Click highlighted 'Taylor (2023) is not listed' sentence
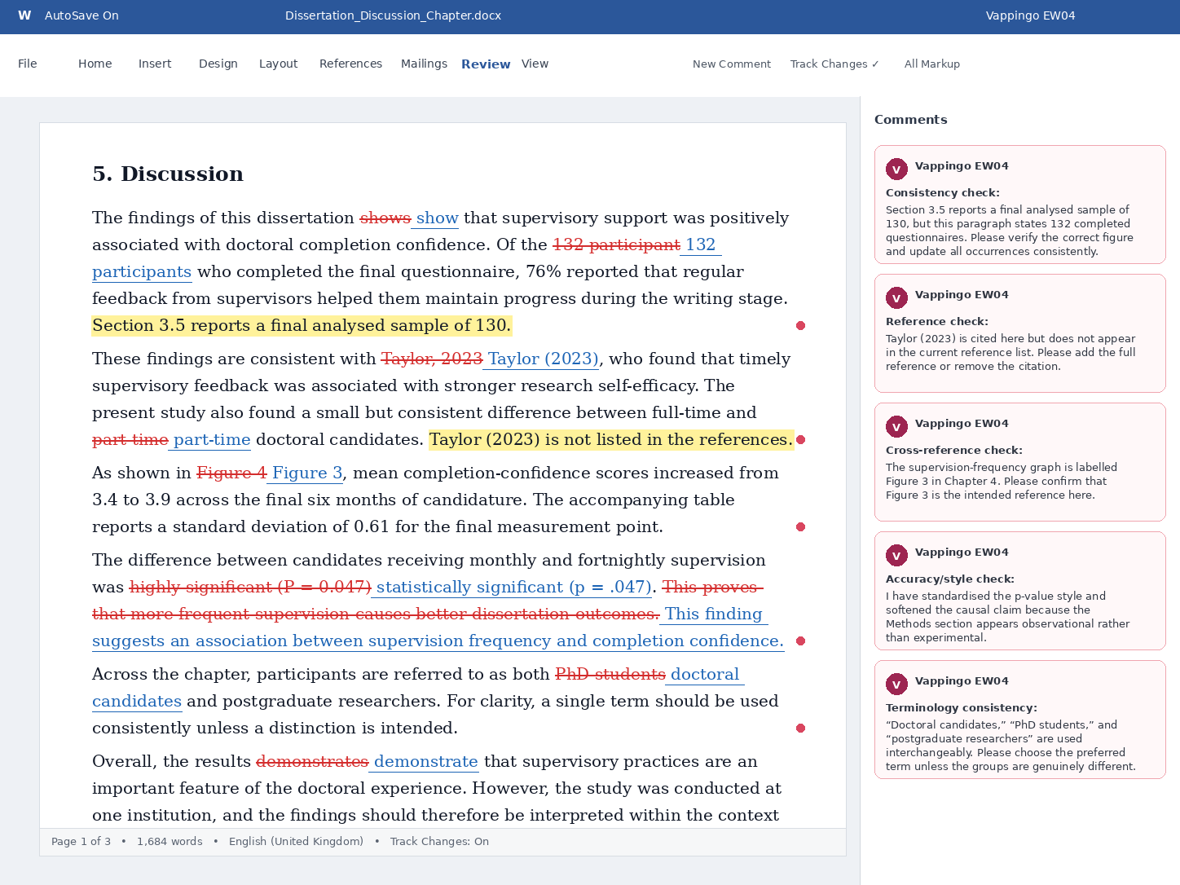This screenshot has height=885, width=1180. (x=611, y=440)
